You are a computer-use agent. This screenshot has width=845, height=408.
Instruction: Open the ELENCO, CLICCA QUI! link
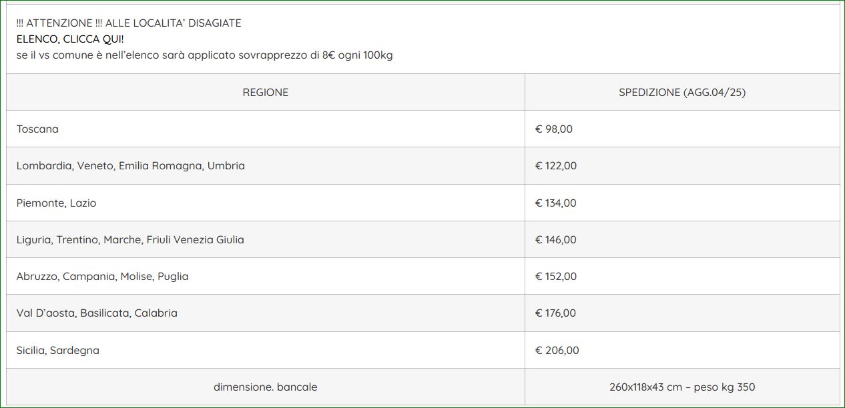(70, 39)
